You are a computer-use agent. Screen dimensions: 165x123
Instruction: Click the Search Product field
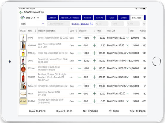tap(58, 24)
